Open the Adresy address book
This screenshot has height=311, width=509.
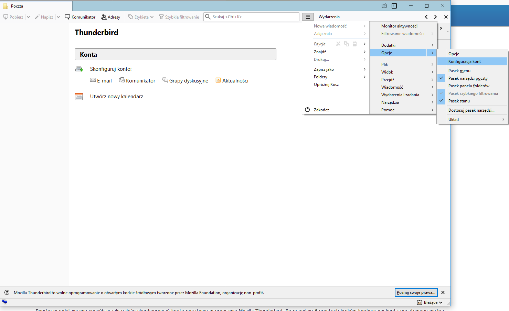coord(111,17)
